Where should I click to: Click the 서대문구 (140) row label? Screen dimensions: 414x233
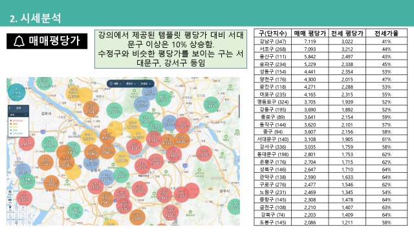(273, 139)
